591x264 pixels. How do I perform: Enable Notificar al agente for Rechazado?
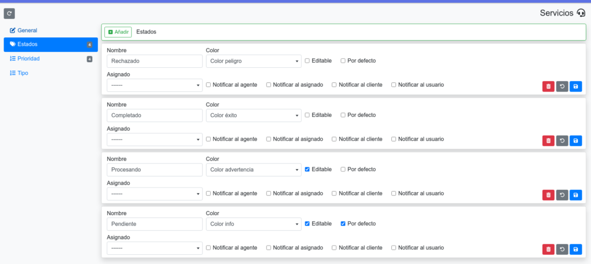(208, 85)
